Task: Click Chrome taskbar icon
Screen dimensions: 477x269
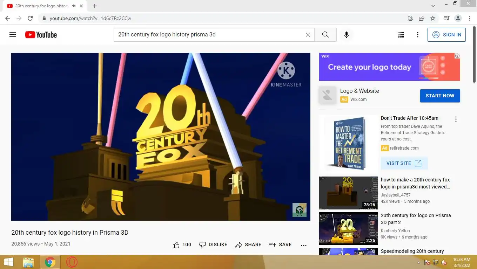Action: click(x=50, y=262)
